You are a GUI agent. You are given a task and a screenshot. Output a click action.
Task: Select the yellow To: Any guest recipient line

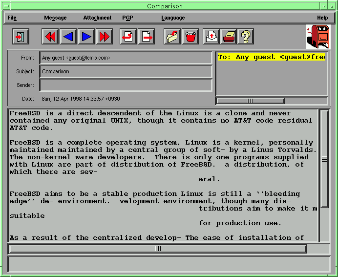point(271,57)
